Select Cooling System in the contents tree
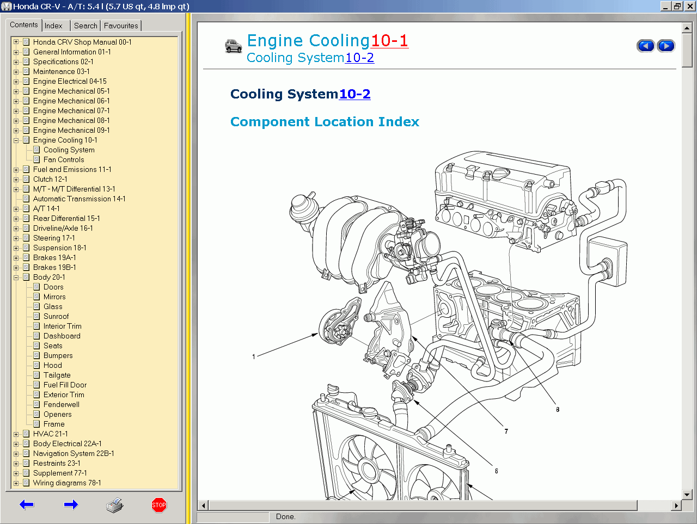Image resolution: width=697 pixels, height=524 pixels. (x=69, y=150)
